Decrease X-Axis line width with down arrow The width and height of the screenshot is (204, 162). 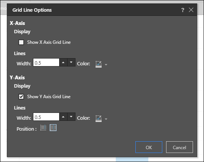click(71, 62)
